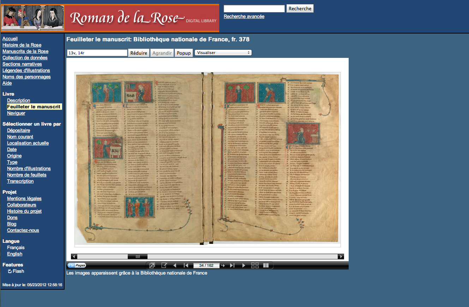The image size is (469, 307).
Task: Click the fullscreen icon in viewer toolbar
Action: coord(152,265)
